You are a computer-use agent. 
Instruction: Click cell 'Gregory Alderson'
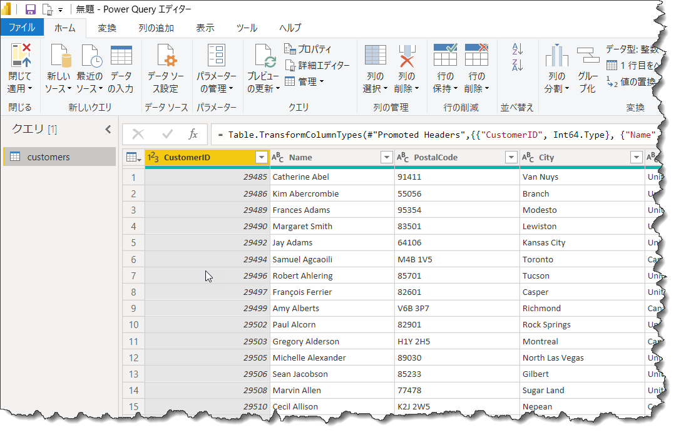click(332, 341)
